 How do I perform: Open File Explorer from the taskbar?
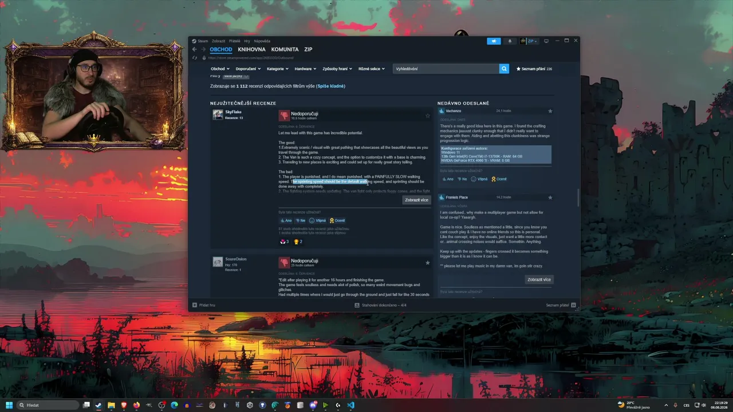tap(111, 405)
